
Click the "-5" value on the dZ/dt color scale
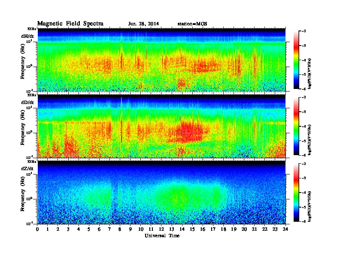[x=304, y=207]
